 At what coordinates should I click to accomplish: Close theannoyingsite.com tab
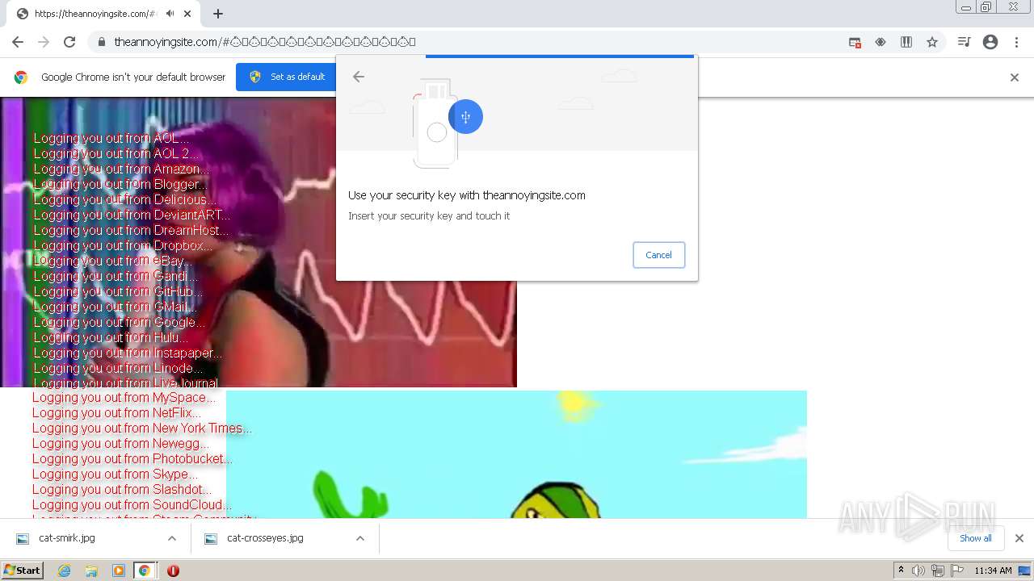[187, 14]
